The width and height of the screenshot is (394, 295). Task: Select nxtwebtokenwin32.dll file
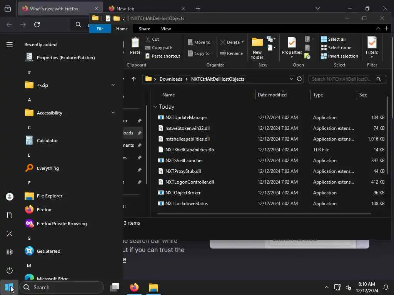coord(187,128)
